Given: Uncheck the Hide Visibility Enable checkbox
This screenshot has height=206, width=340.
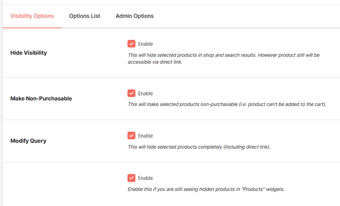Looking at the screenshot, I should [x=131, y=44].
